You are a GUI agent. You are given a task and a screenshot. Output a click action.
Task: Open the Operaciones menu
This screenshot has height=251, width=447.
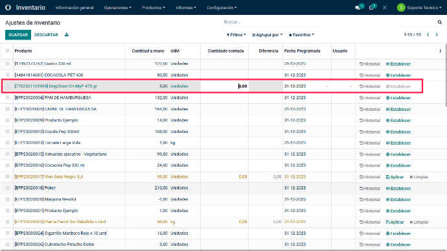[117, 8]
